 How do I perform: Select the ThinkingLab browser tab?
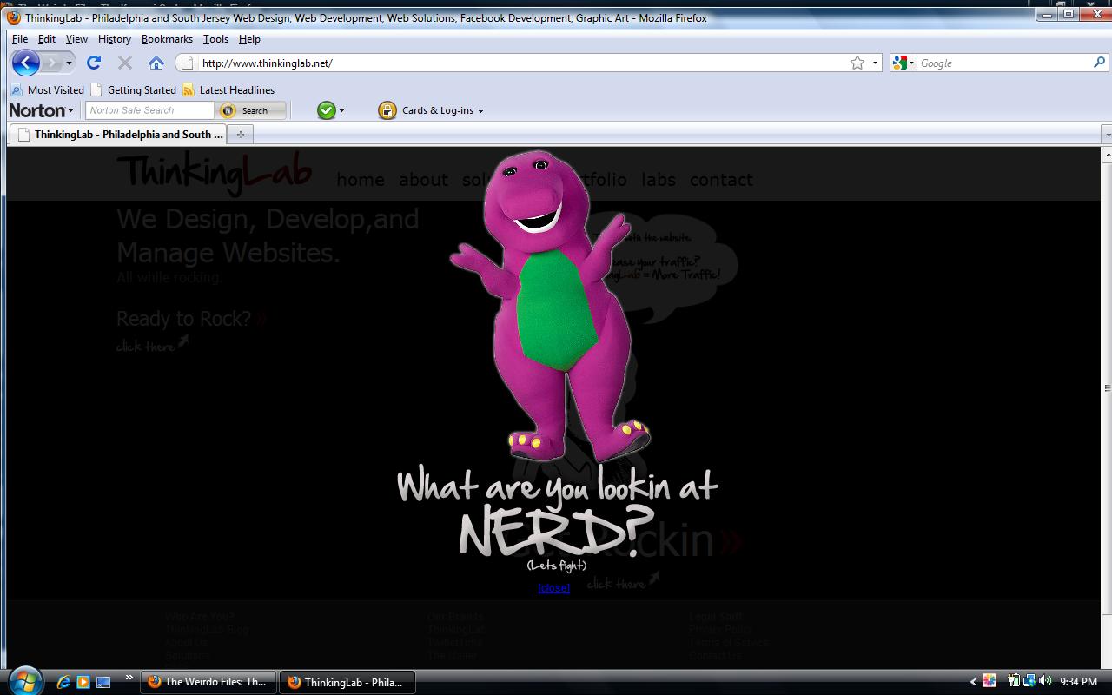tap(117, 135)
